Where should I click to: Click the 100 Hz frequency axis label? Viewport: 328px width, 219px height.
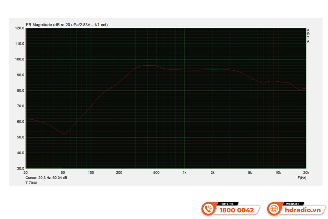(91, 173)
